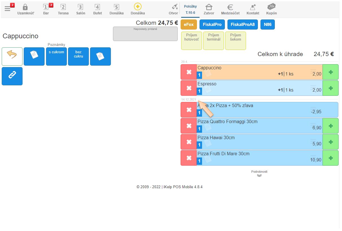Image resolution: width=342 pixels, height=231 pixels.
Task: Open Kontakt add person icon
Action: [253, 7]
